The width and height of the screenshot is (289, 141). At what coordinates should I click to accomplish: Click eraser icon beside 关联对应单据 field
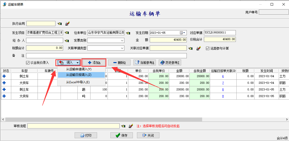click(x=199, y=48)
